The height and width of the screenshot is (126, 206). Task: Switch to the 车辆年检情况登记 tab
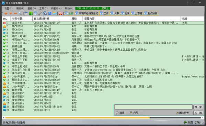point(87,13)
